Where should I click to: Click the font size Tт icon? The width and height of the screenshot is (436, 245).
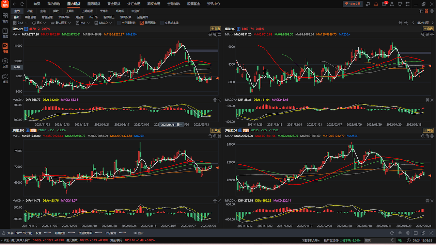tap(422, 11)
